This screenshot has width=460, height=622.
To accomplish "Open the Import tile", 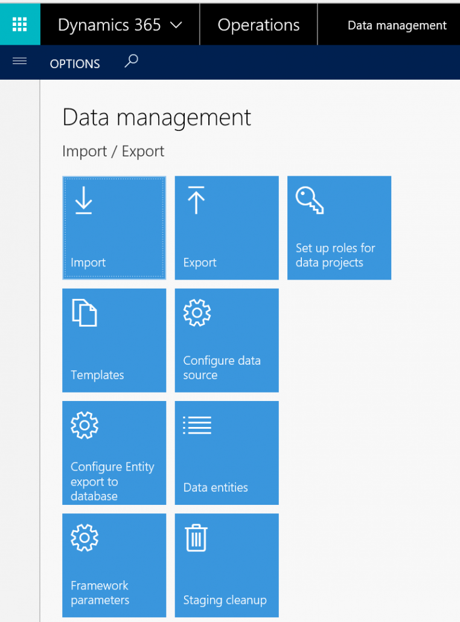I will click(x=113, y=228).
